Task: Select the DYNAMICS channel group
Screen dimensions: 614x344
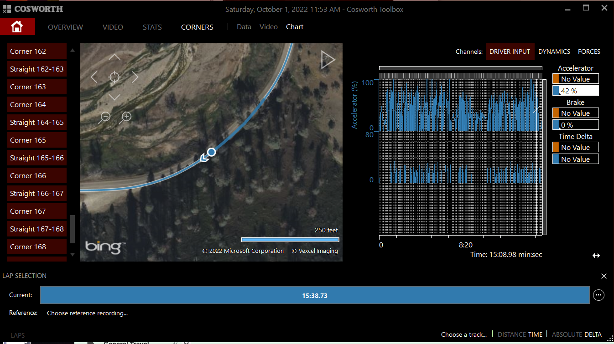Action: click(x=554, y=51)
